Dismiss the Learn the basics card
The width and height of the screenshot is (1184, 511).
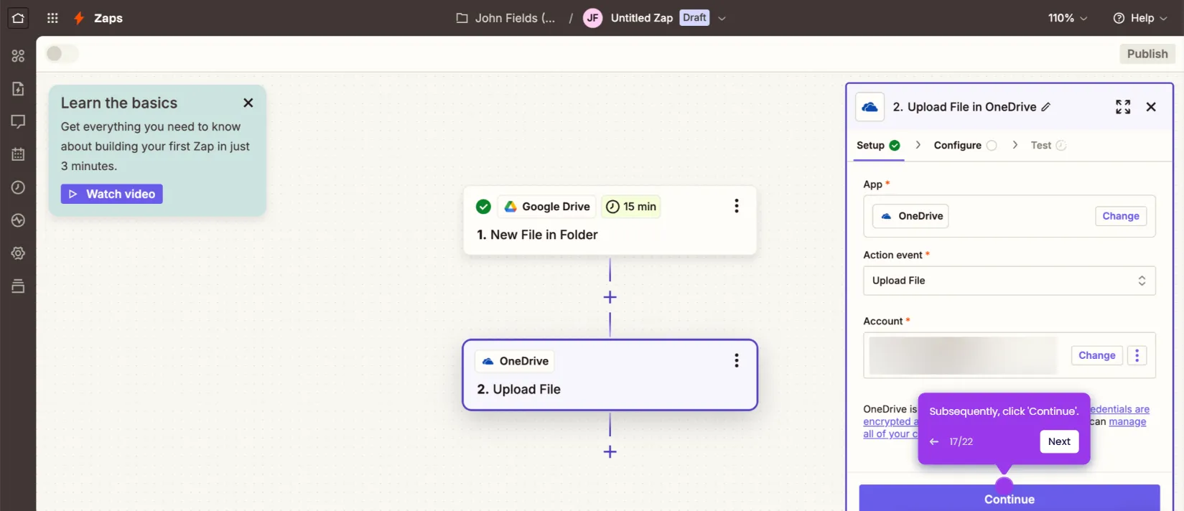coord(248,103)
